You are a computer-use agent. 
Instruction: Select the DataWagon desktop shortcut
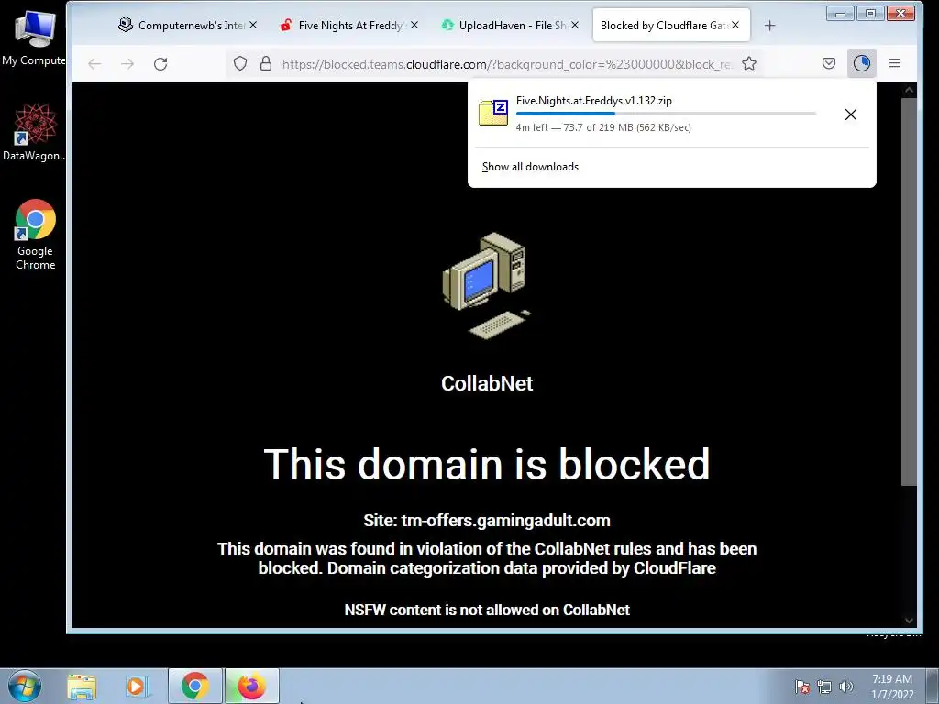coord(34,132)
